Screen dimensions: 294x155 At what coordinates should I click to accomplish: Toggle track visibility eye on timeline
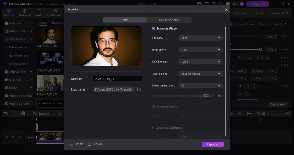coord(13,137)
